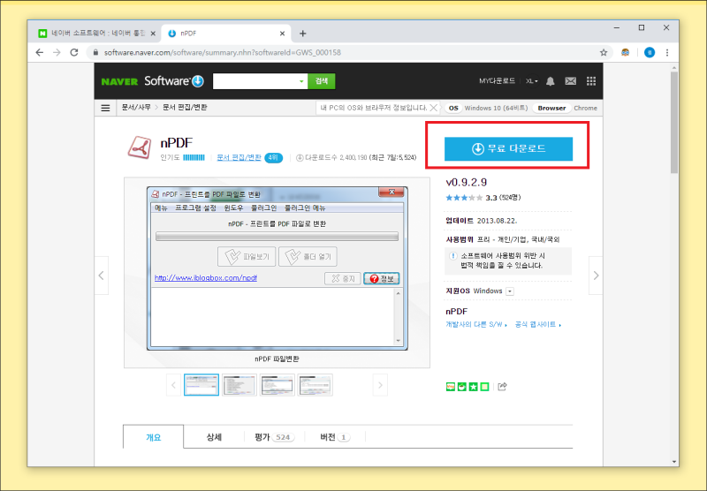Open the hamburger category menu

click(x=105, y=108)
